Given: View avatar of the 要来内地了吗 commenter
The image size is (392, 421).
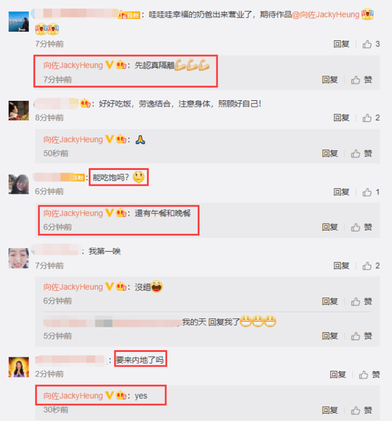Looking at the screenshot, I should [18, 367].
